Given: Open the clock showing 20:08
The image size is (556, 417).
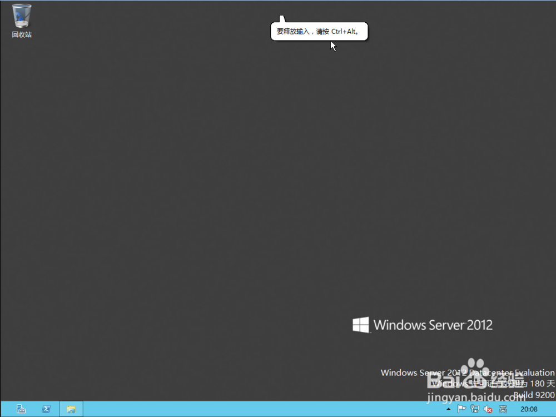Looking at the screenshot, I should [529, 409].
